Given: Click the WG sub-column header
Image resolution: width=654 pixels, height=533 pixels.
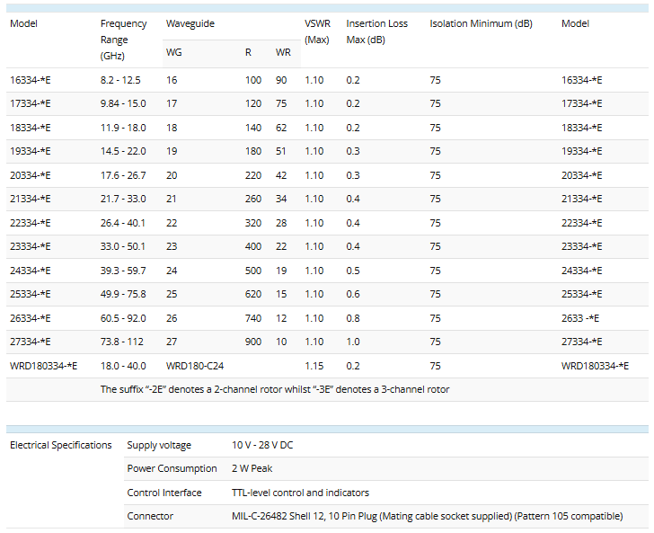Looking at the screenshot, I should (174, 52).
